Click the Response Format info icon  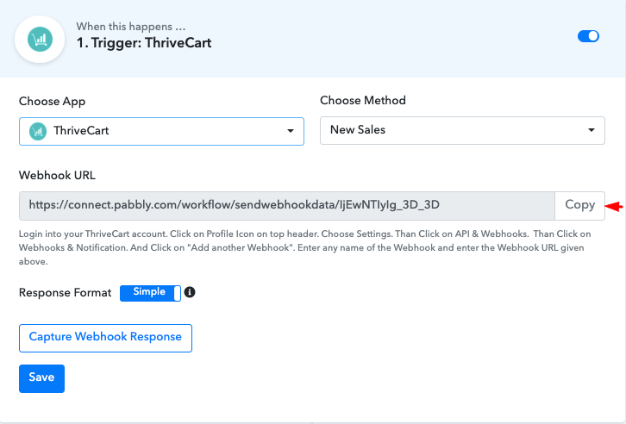pyautogui.click(x=190, y=292)
